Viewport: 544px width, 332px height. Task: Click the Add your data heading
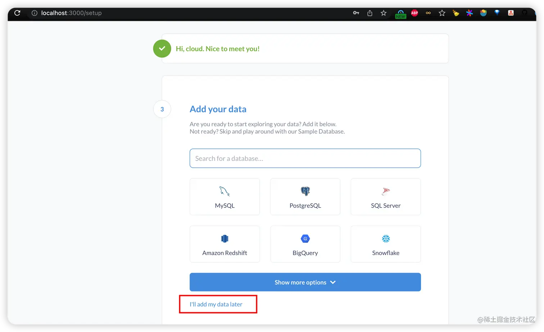pos(218,109)
